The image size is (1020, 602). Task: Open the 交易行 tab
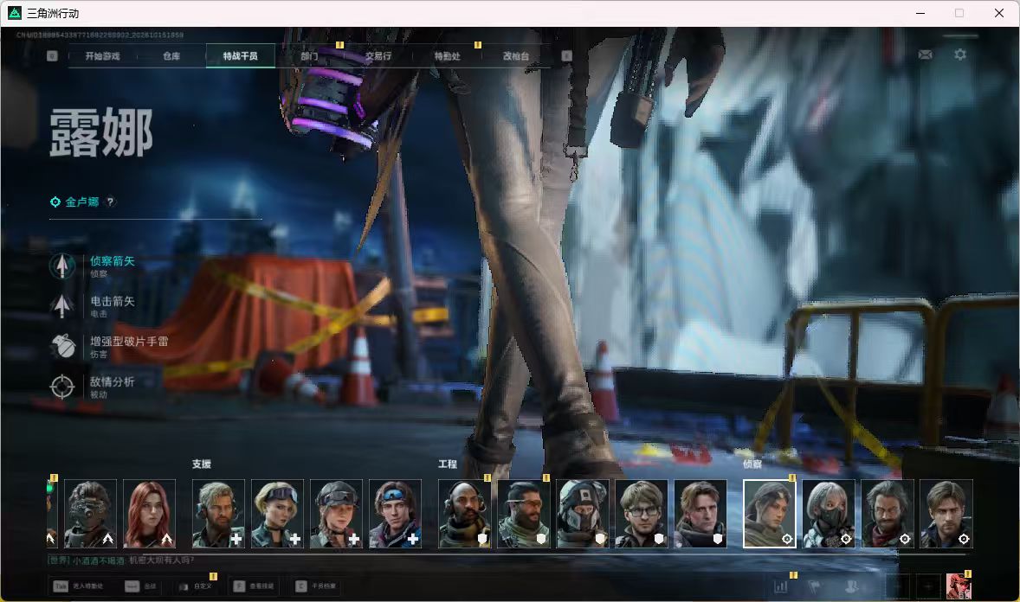click(x=378, y=56)
